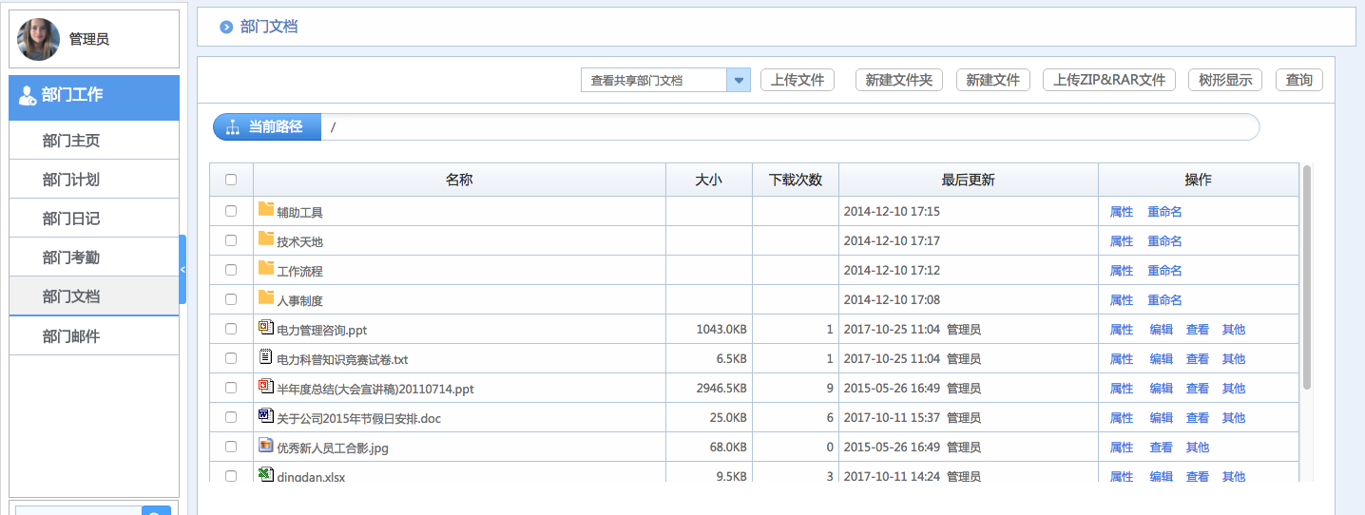Click 重命名 link for 工作流程 folder

[1164, 271]
